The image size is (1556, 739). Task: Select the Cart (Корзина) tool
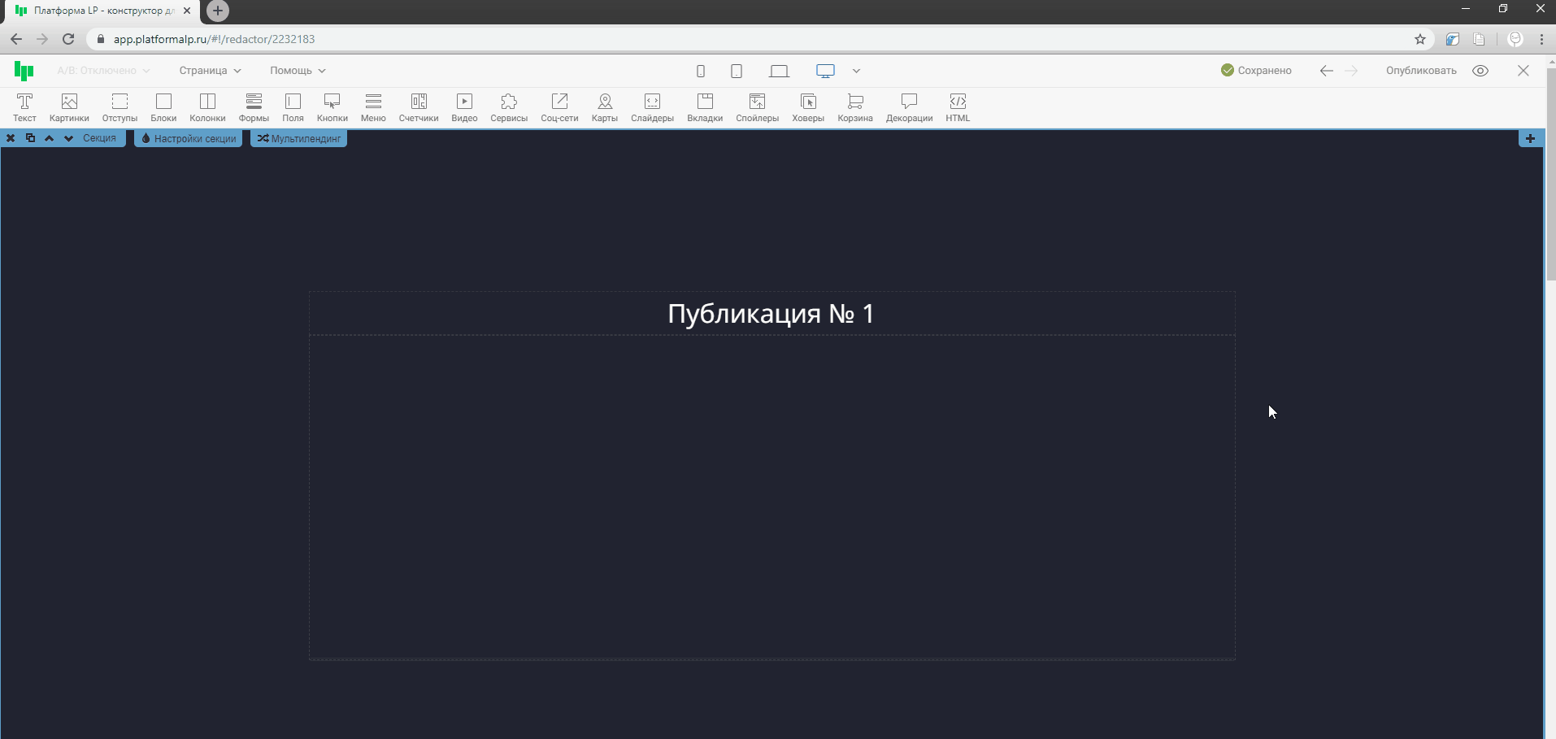click(x=854, y=107)
